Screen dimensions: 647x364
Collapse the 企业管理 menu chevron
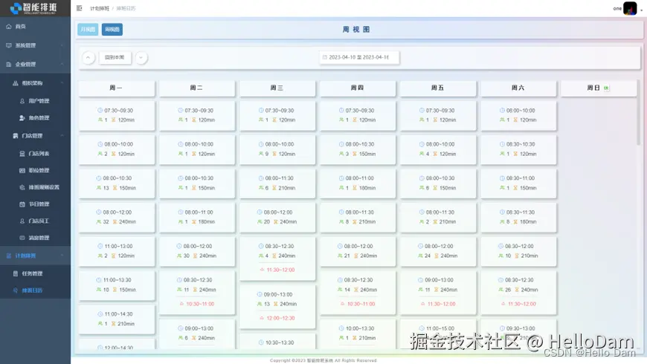[62, 65]
